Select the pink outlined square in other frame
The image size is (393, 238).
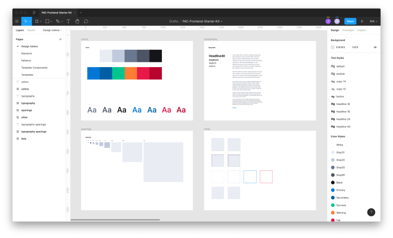pyautogui.click(x=266, y=177)
